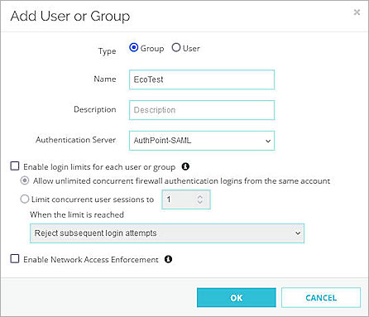Select Limit concurrent user sessions radio
369x317 pixels.
[25, 199]
